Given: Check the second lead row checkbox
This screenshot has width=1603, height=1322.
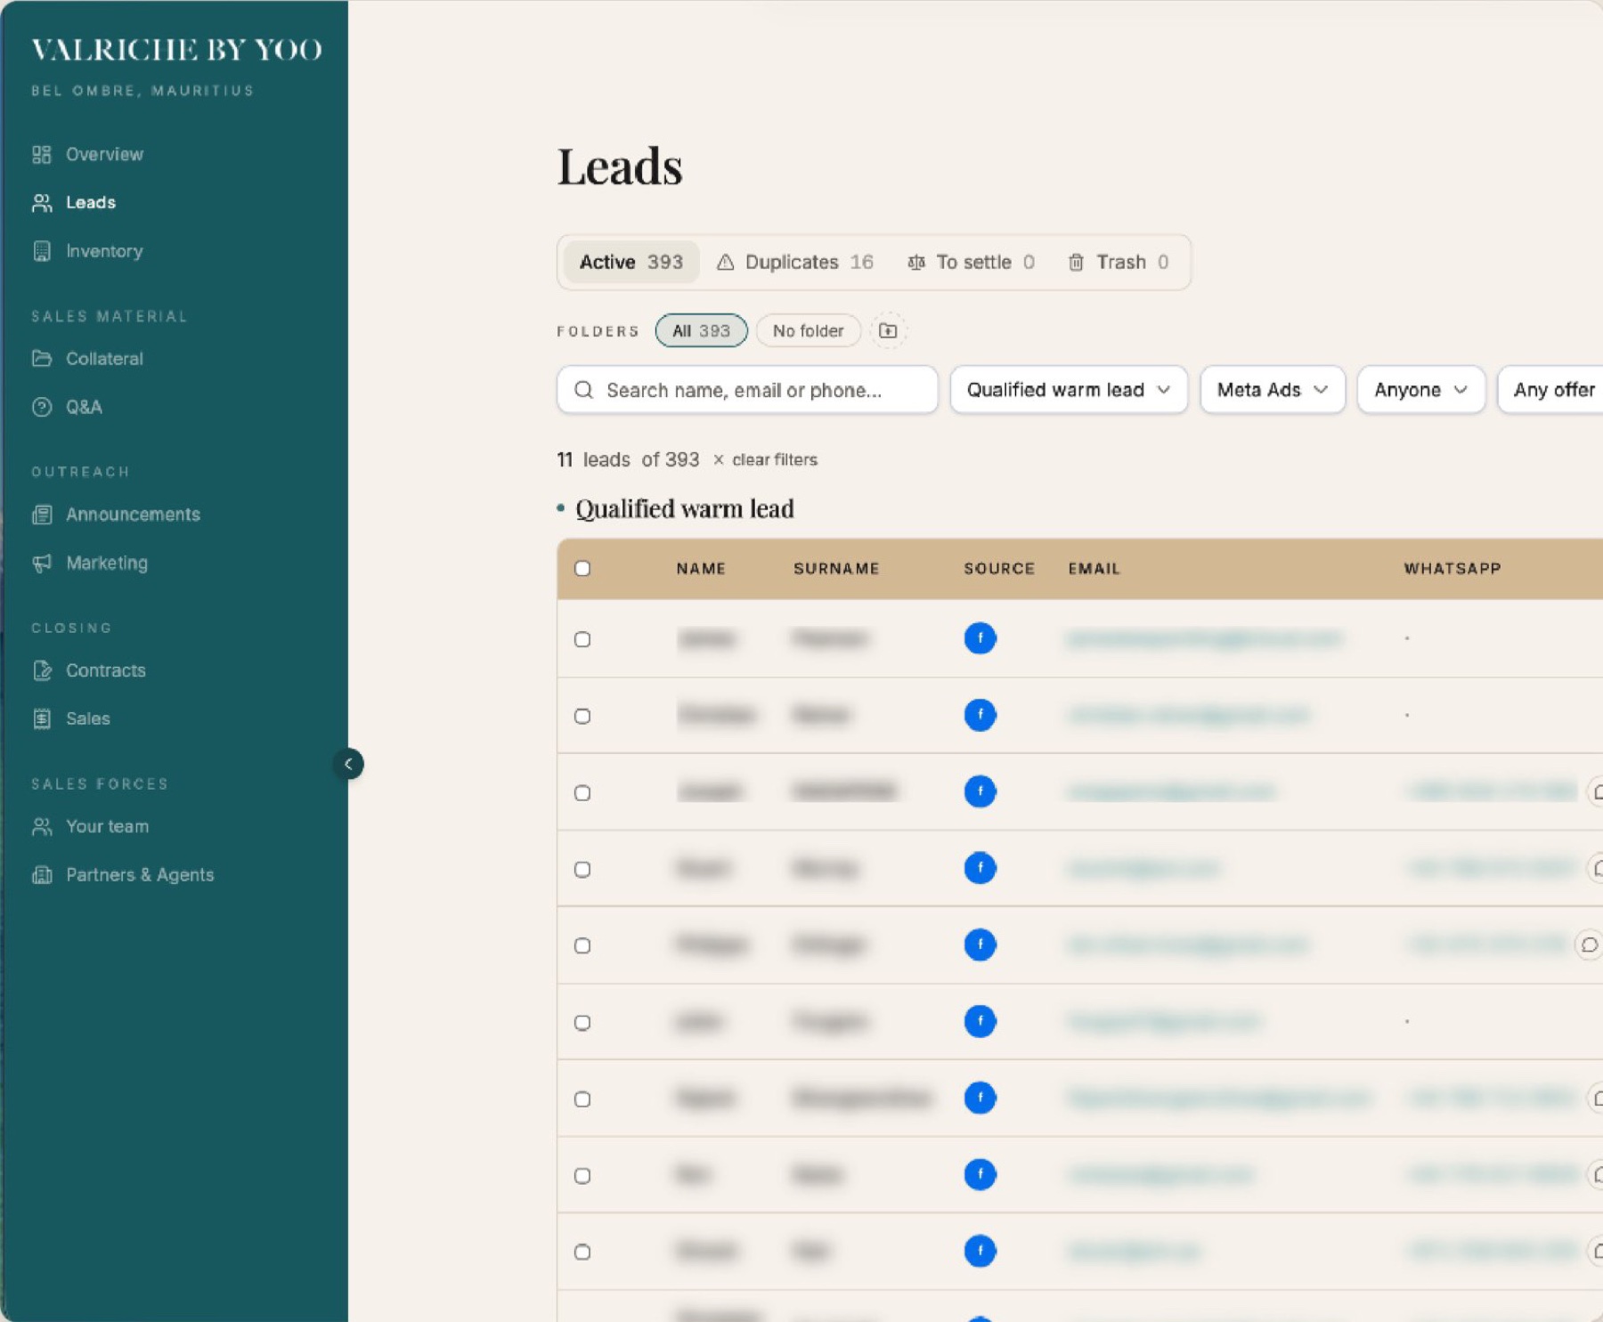Looking at the screenshot, I should tap(582, 716).
